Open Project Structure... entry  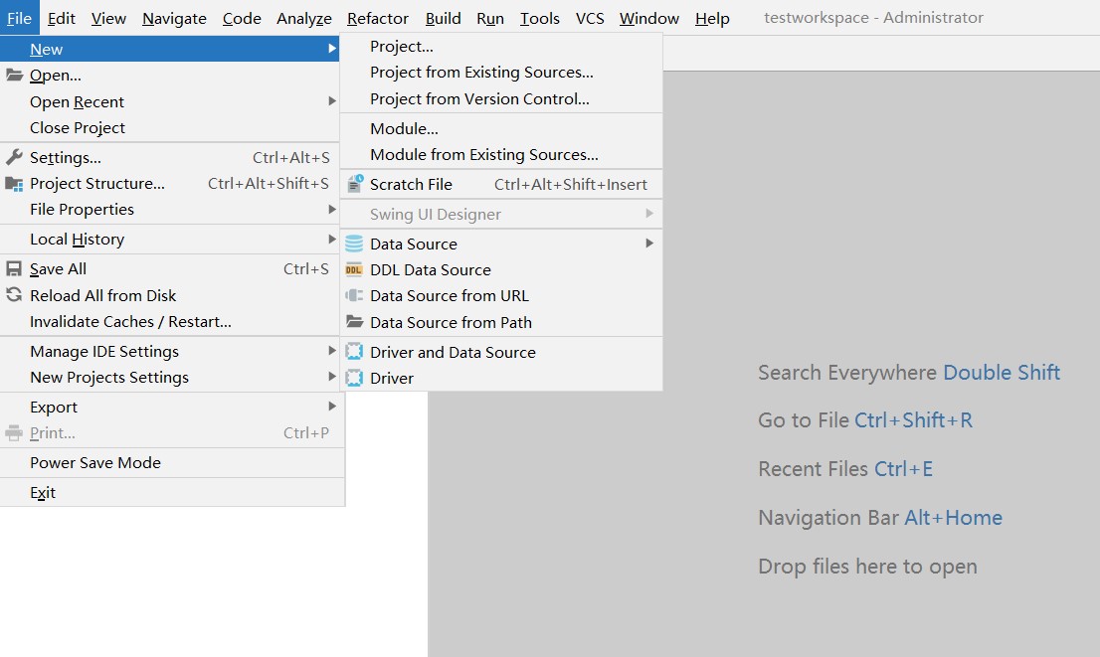coord(170,184)
